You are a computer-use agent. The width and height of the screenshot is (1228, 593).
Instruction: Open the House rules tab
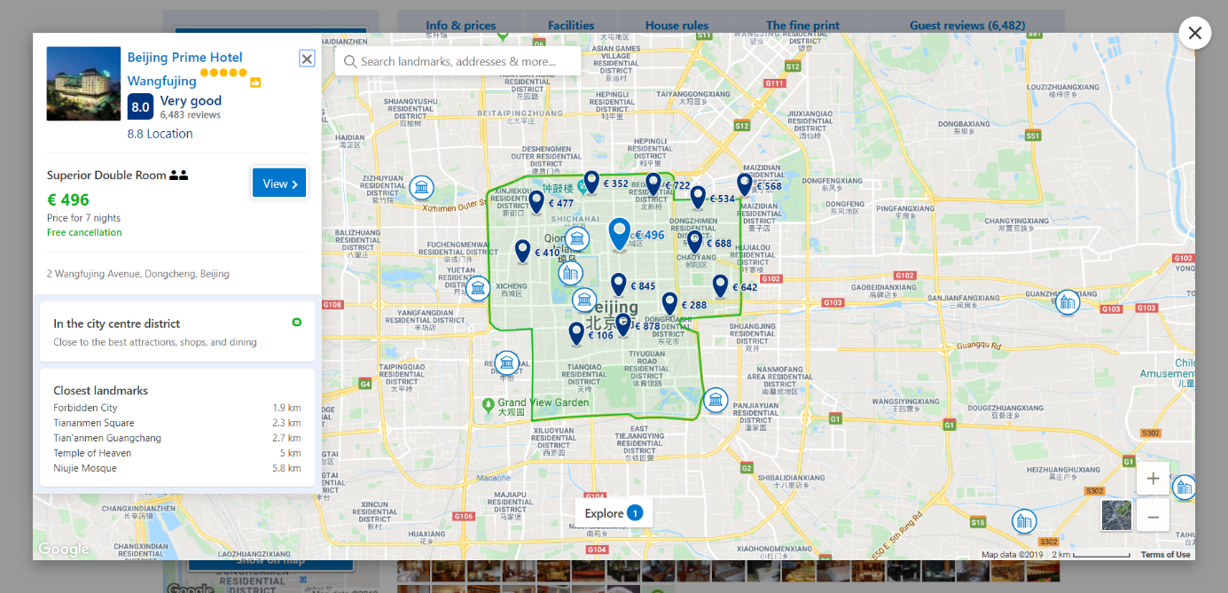click(677, 26)
